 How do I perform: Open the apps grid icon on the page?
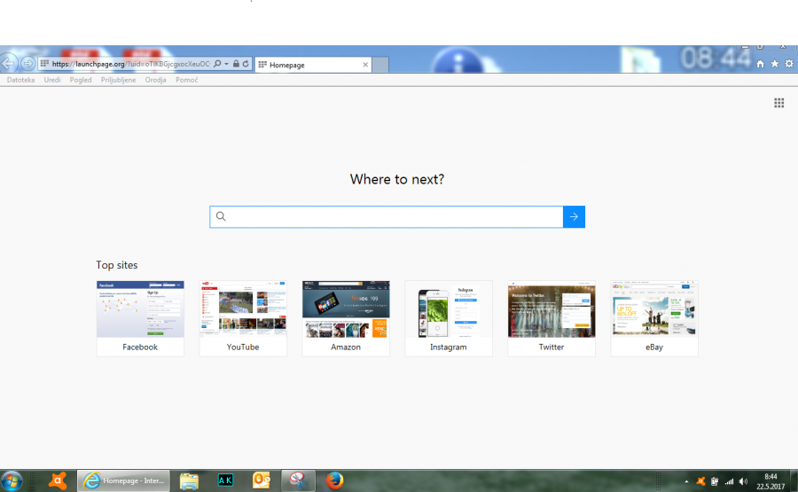pyautogui.click(x=778, y=103)
